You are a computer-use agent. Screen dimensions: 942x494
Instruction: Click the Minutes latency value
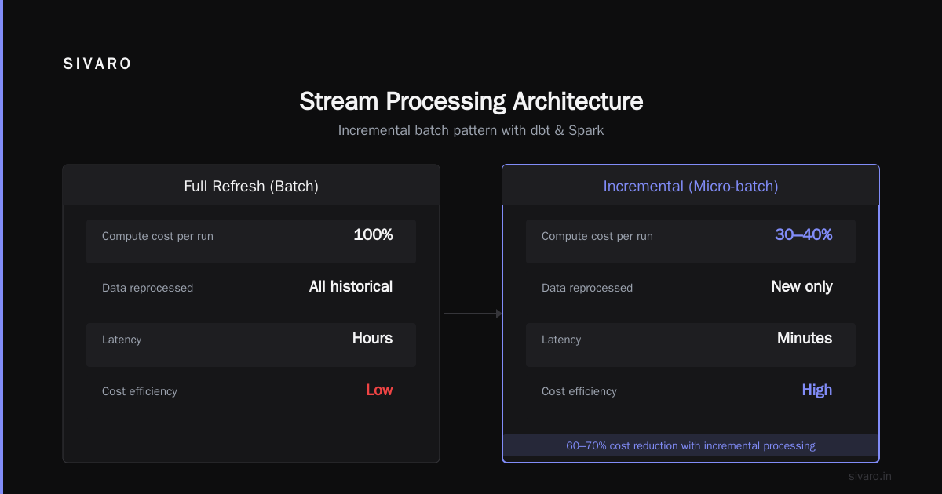tap(805, 338)
